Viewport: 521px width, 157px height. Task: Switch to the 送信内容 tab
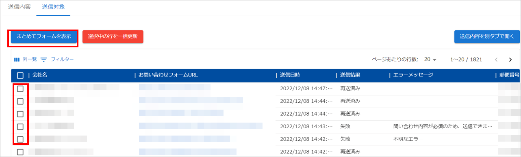pos(19,7)
